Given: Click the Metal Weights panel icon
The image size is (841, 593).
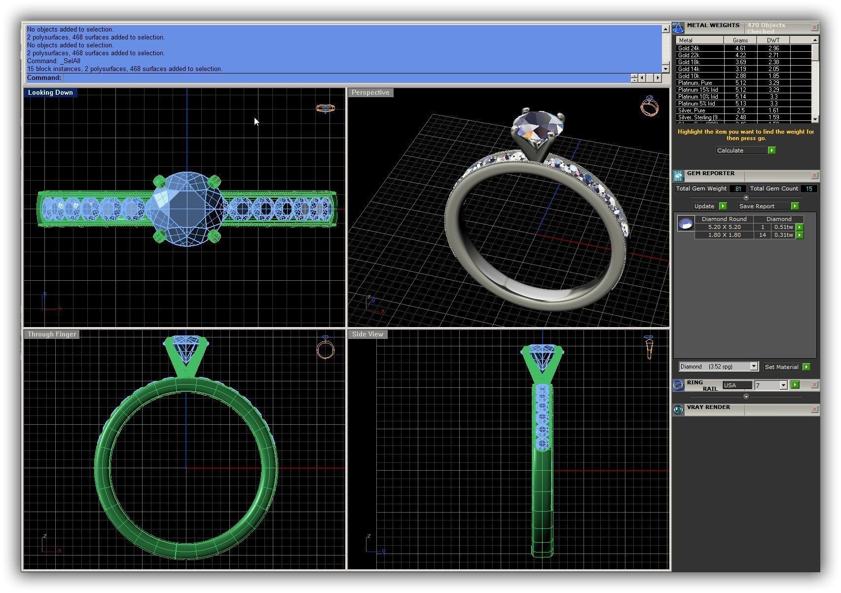Looking at the screenshot, I should [x=679, y=28].
